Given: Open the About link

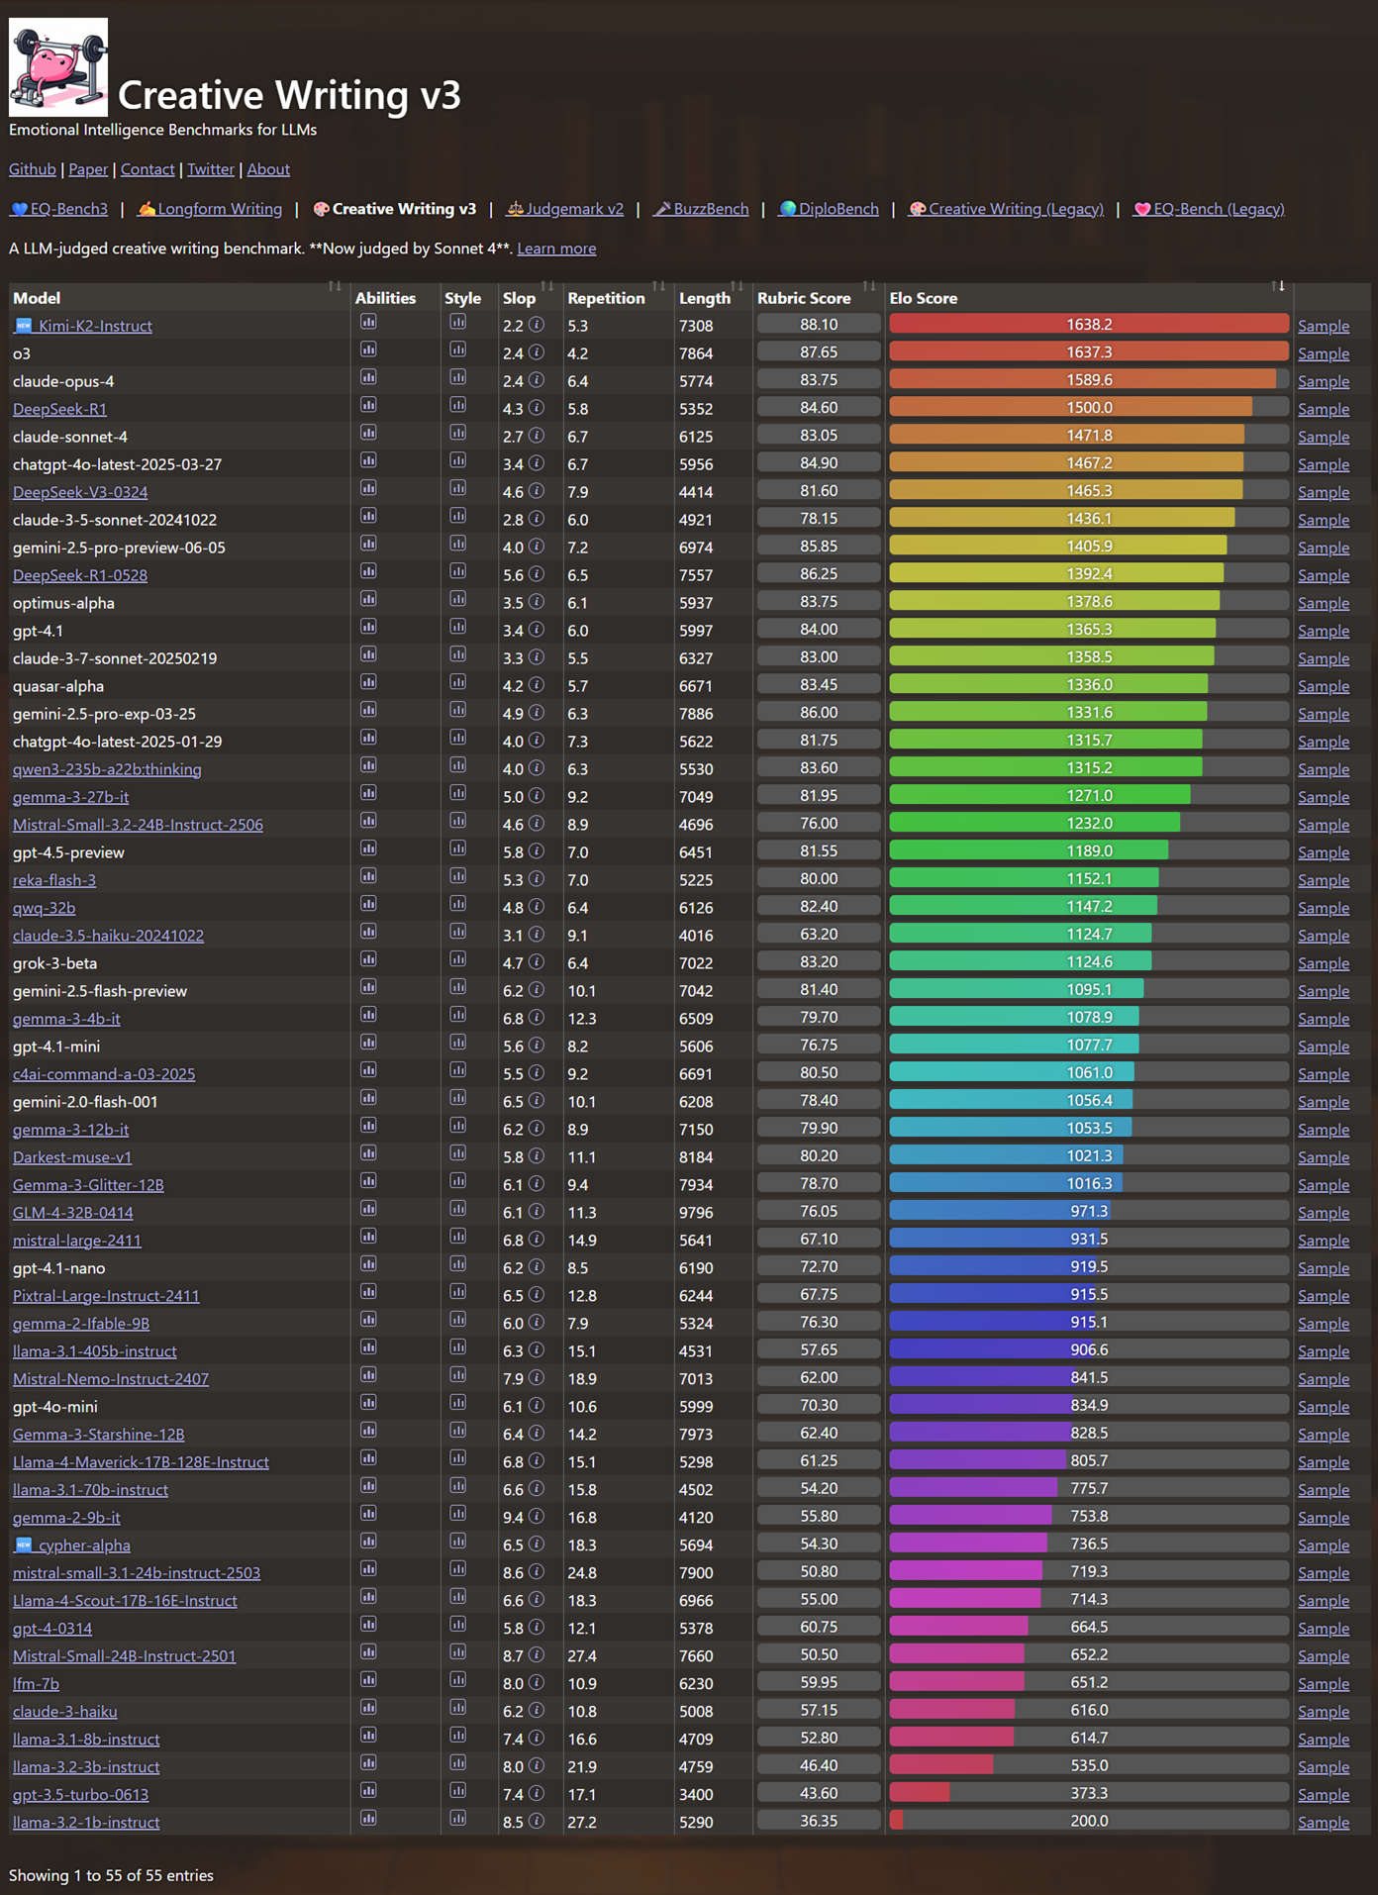Looking at the screenshot, I should [268, 169].
